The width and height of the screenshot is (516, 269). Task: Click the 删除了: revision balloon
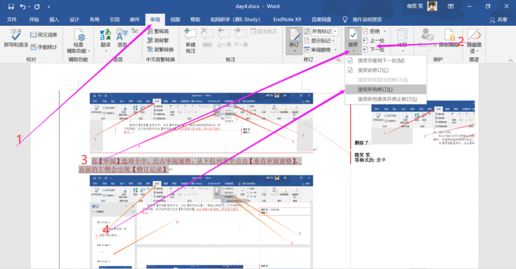362,143
